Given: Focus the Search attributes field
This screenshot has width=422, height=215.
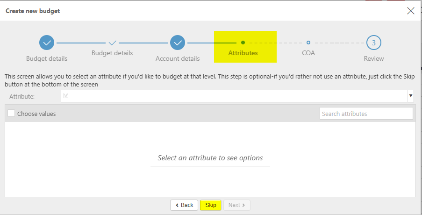Looking at the screenshot, I should tap(366, 114).
